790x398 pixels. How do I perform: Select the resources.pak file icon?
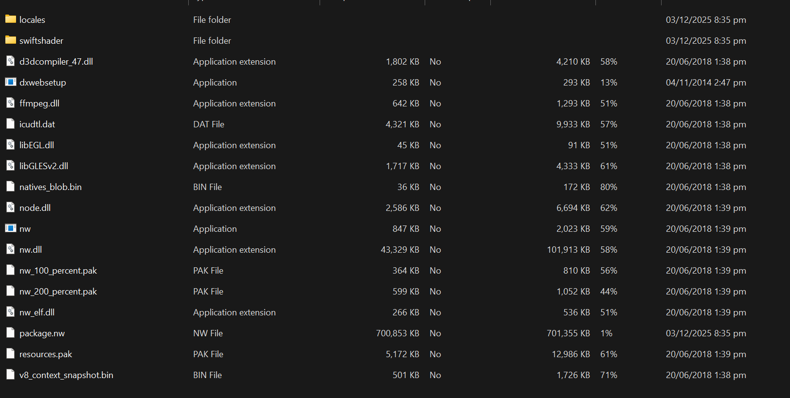pyautogui.click(x=11, y=354)
